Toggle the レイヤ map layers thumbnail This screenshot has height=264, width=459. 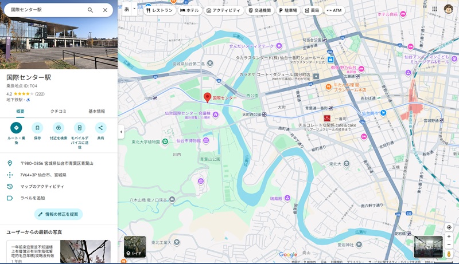(x=135, y=246)
